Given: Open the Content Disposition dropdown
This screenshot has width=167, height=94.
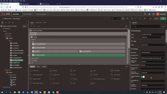Looking at the screenshot, I should coord(153,85).
